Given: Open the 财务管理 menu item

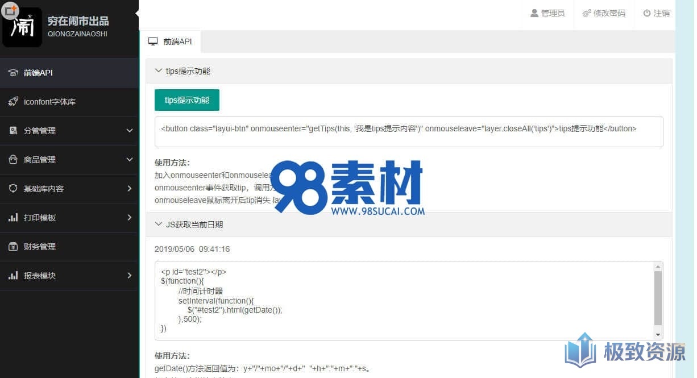Looking at the screenshot, I should click(69, 247).
